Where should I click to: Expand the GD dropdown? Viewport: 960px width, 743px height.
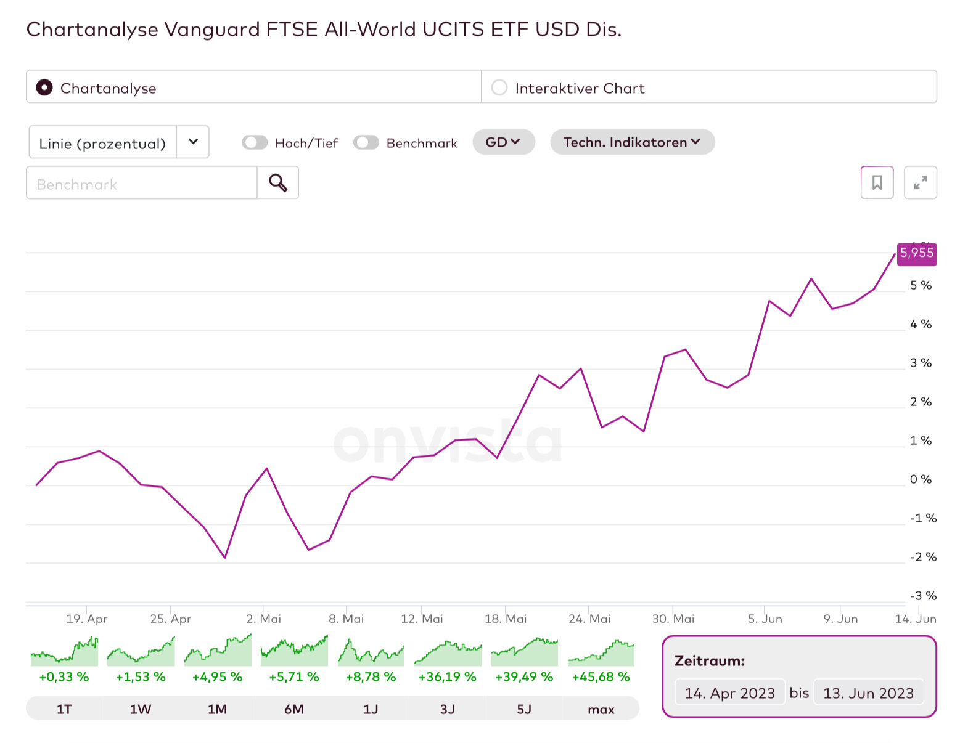click(x=503, y=142)
